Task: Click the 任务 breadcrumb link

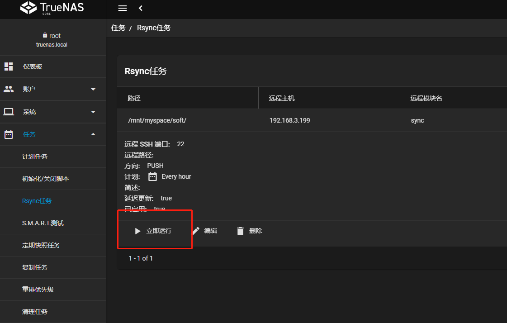Action: point(118,28)
